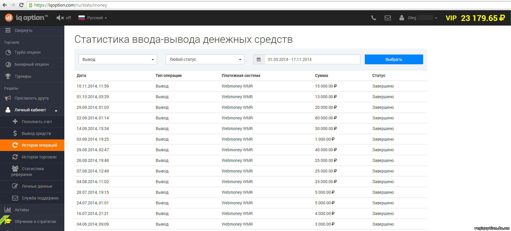Viewport: 511px width, 231px height.
Task: Collapse the Личный кабинет section
Action: (x=32, y=110)
